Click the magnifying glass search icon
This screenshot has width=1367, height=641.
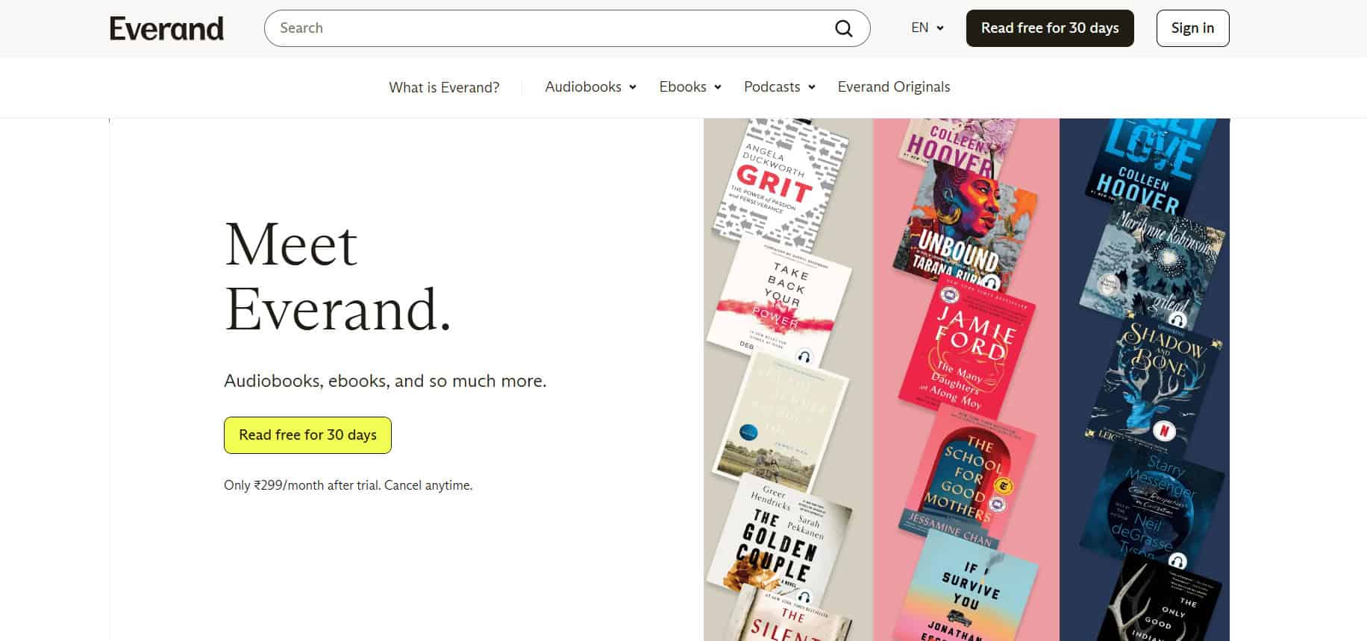click(843, 28)
